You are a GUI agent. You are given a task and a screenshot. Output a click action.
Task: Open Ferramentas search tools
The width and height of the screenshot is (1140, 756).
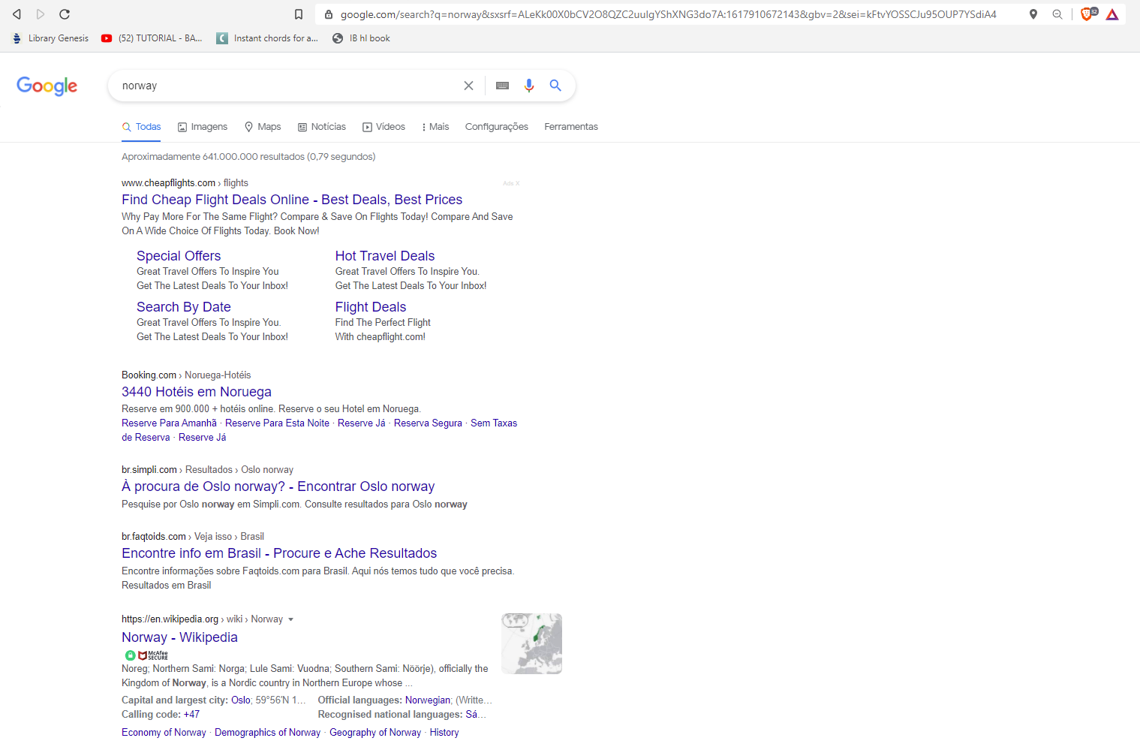click(571, 127)
